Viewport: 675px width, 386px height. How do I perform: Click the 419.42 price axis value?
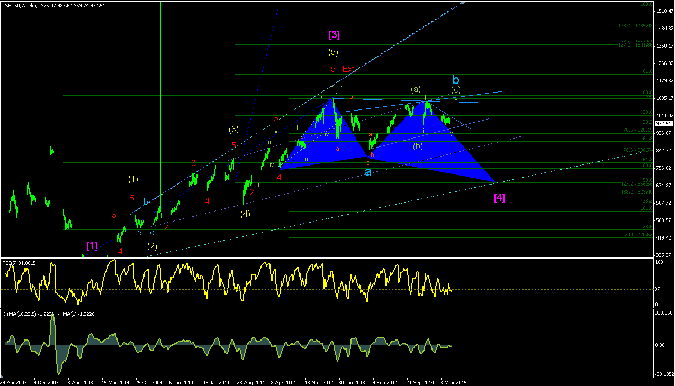pyautogui.click(x=664, y=238)
